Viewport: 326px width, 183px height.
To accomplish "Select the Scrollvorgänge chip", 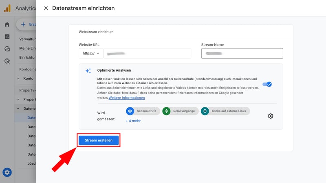I will [x=181, y=111].
